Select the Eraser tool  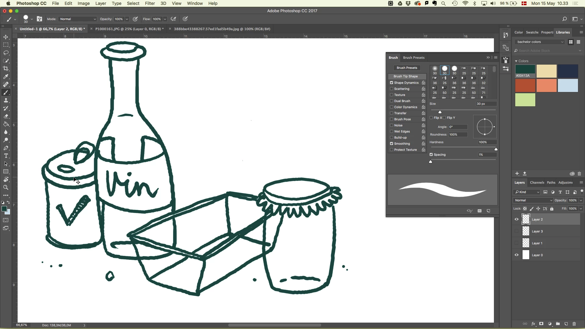point(6,116)
